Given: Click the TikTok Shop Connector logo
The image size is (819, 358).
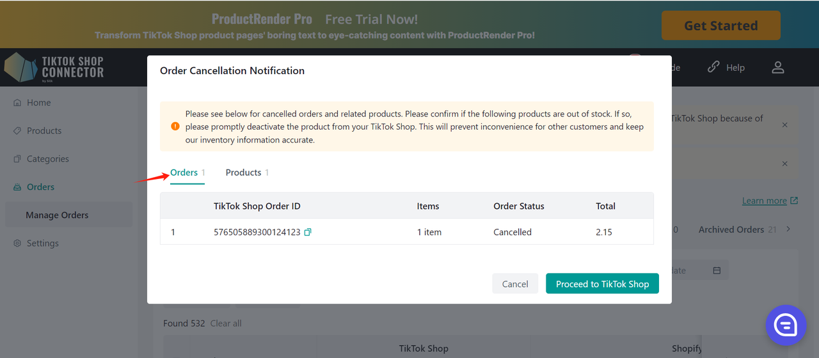Looking at the screenshot, I should click(x=54, y=67).
